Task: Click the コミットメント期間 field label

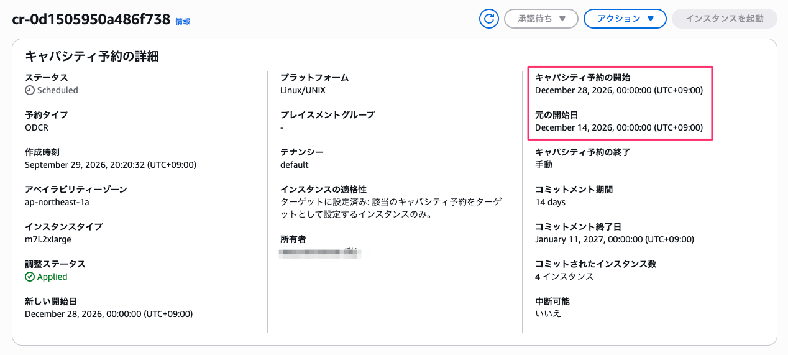Action: tap(574, 190)
